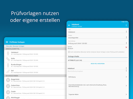Open three-dot options for the Beschreibung field
The image size is (133, 99).
(126, 43)
